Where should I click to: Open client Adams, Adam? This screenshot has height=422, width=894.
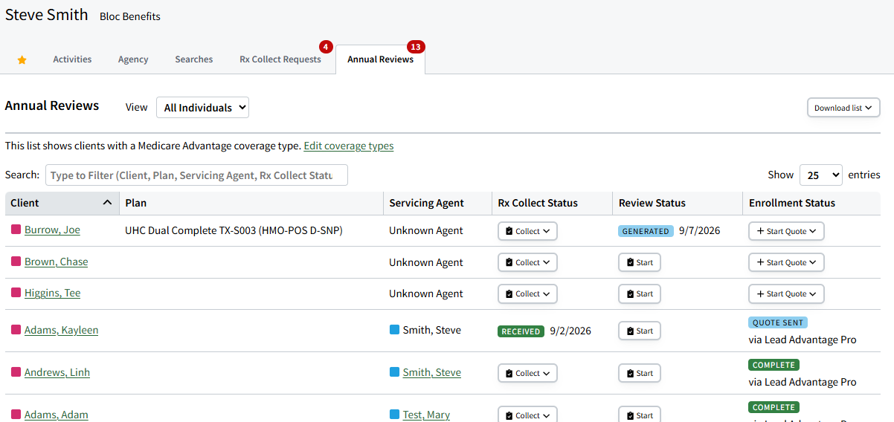[56, 415]
